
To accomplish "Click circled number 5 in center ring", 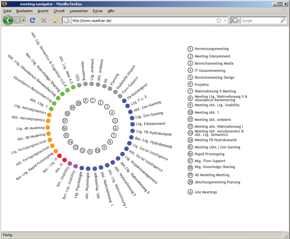I will pos(115,121).
